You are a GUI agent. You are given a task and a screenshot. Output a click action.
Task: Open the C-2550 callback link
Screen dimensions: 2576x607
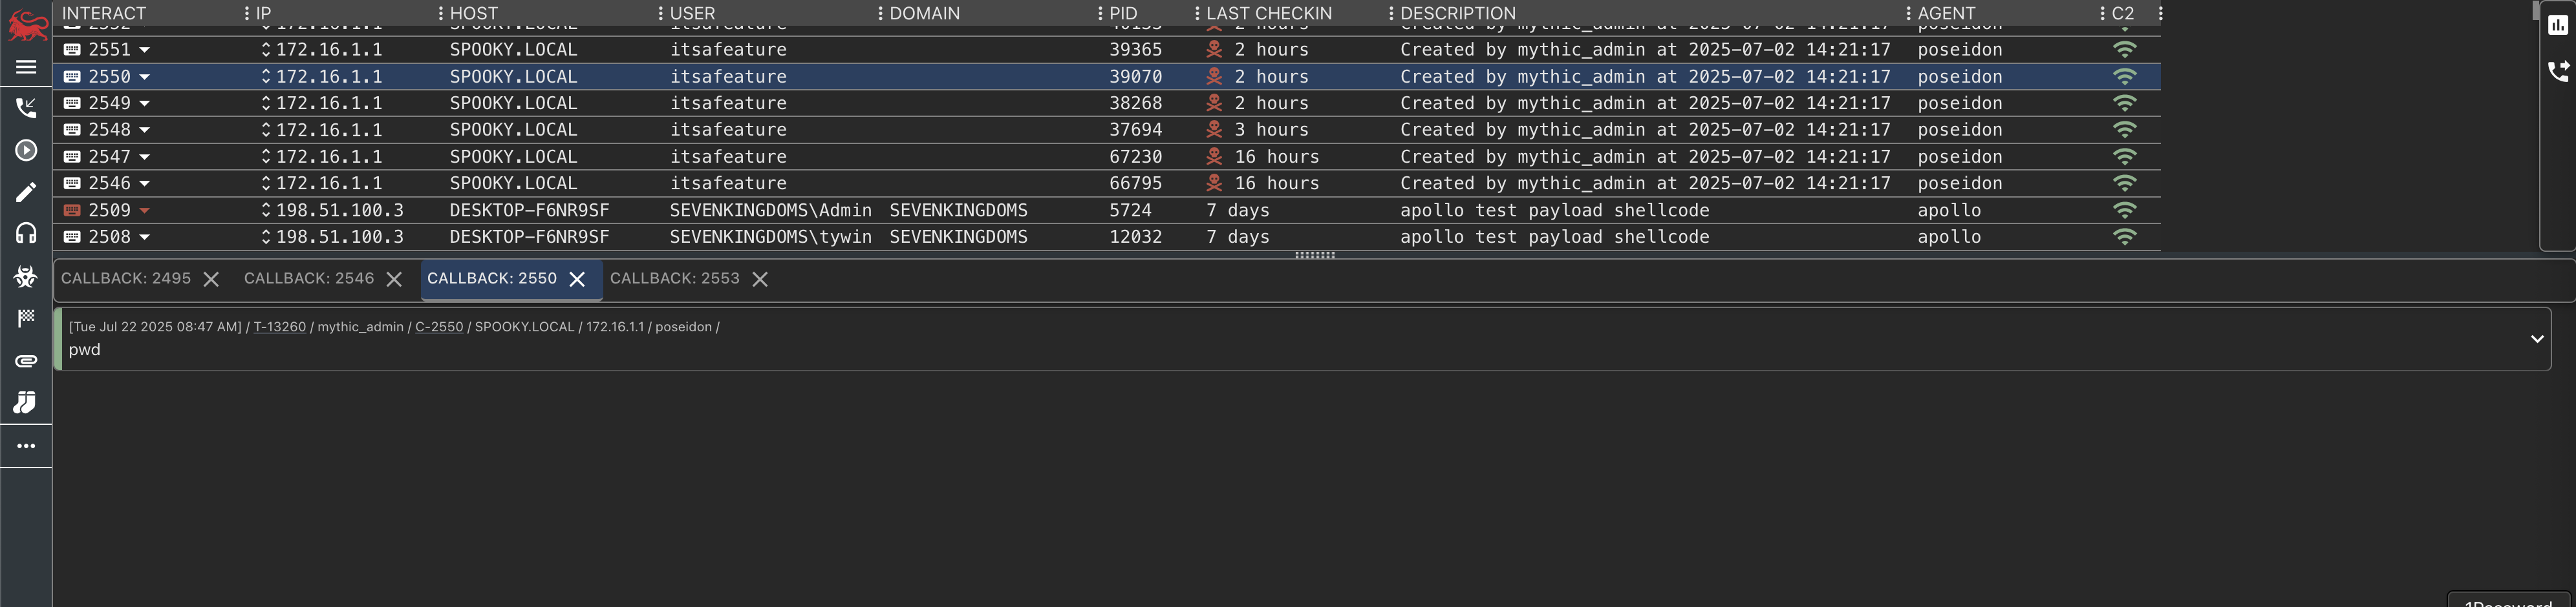click(439, 327)
